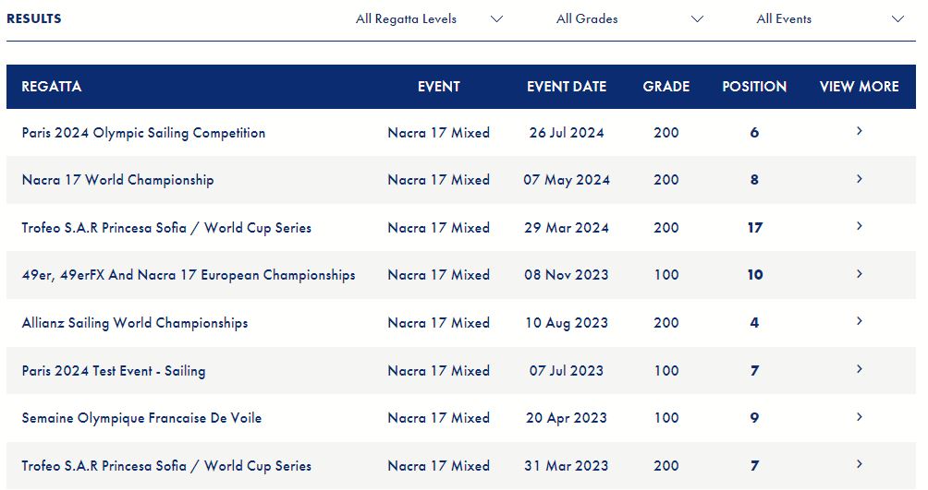Screen dimensions: 928x490
Task: Open details arrow for Paris 2024 Olympic Sailing Competition
Action: 860,132
